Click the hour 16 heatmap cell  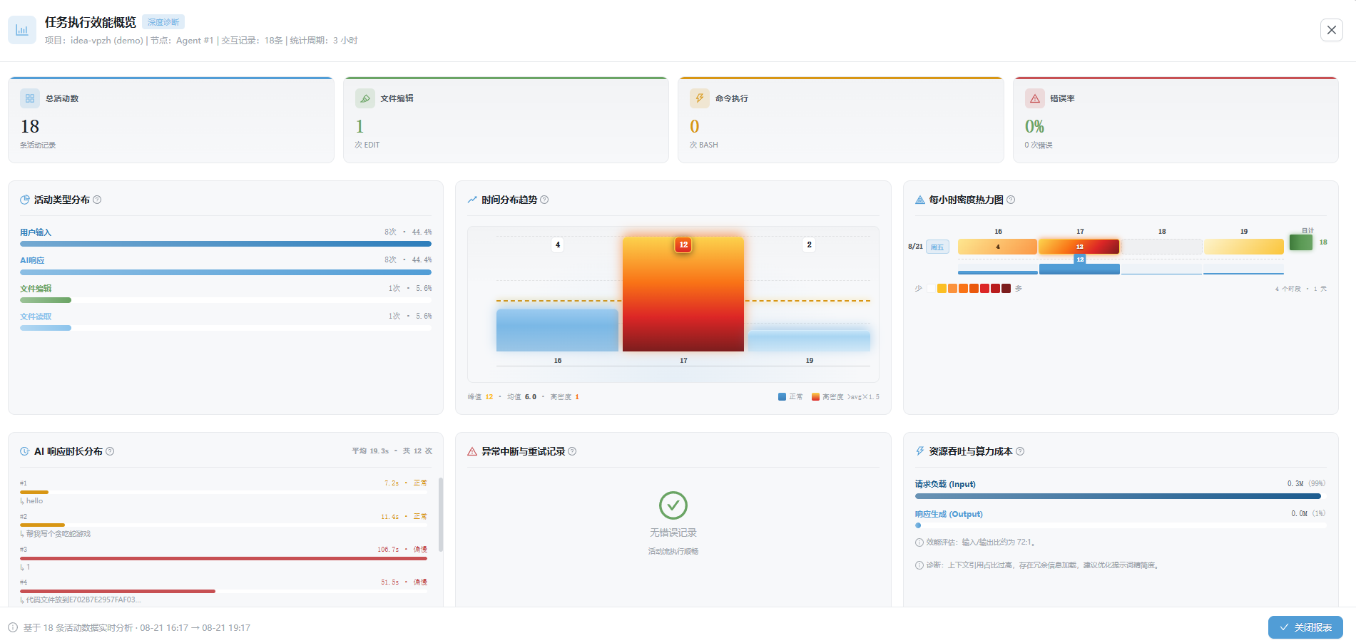[x=997, y=247]
